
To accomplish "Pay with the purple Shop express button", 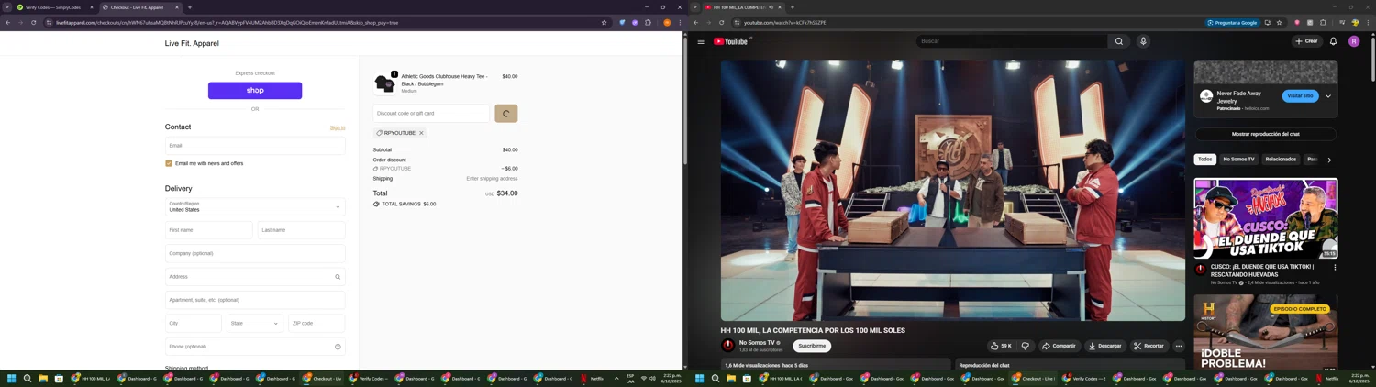I will click(x=255, y=91).
